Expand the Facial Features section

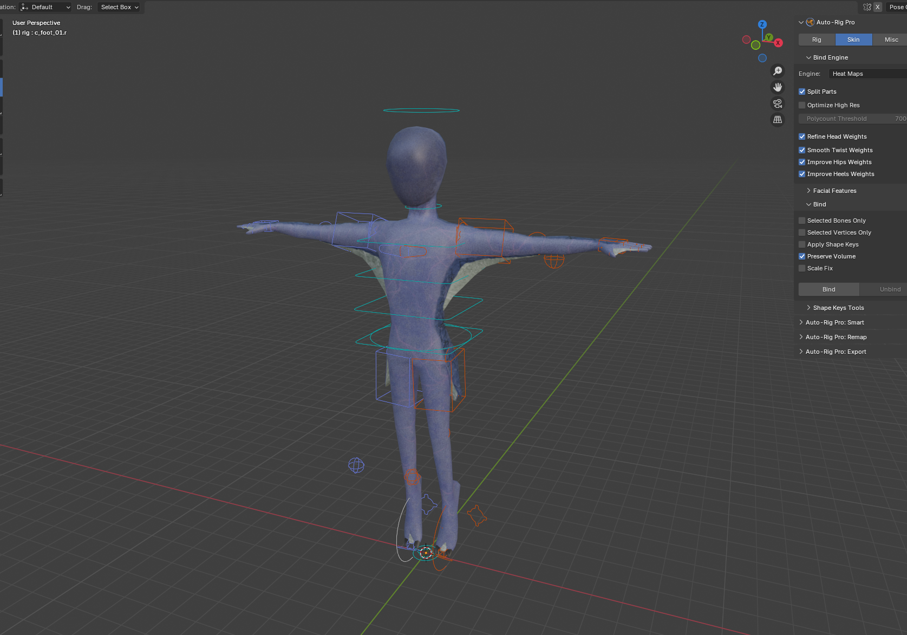coord(808,191)
